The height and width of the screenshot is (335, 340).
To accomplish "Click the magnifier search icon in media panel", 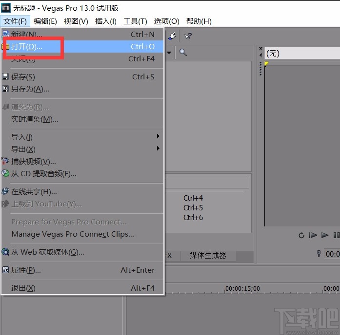I will [x=183, y=53].
